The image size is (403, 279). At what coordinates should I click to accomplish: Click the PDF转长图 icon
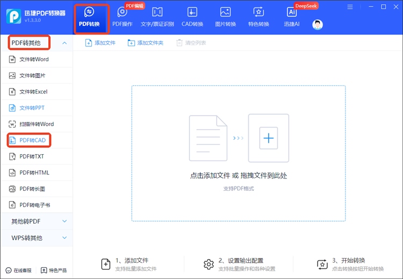click(12, 189)
